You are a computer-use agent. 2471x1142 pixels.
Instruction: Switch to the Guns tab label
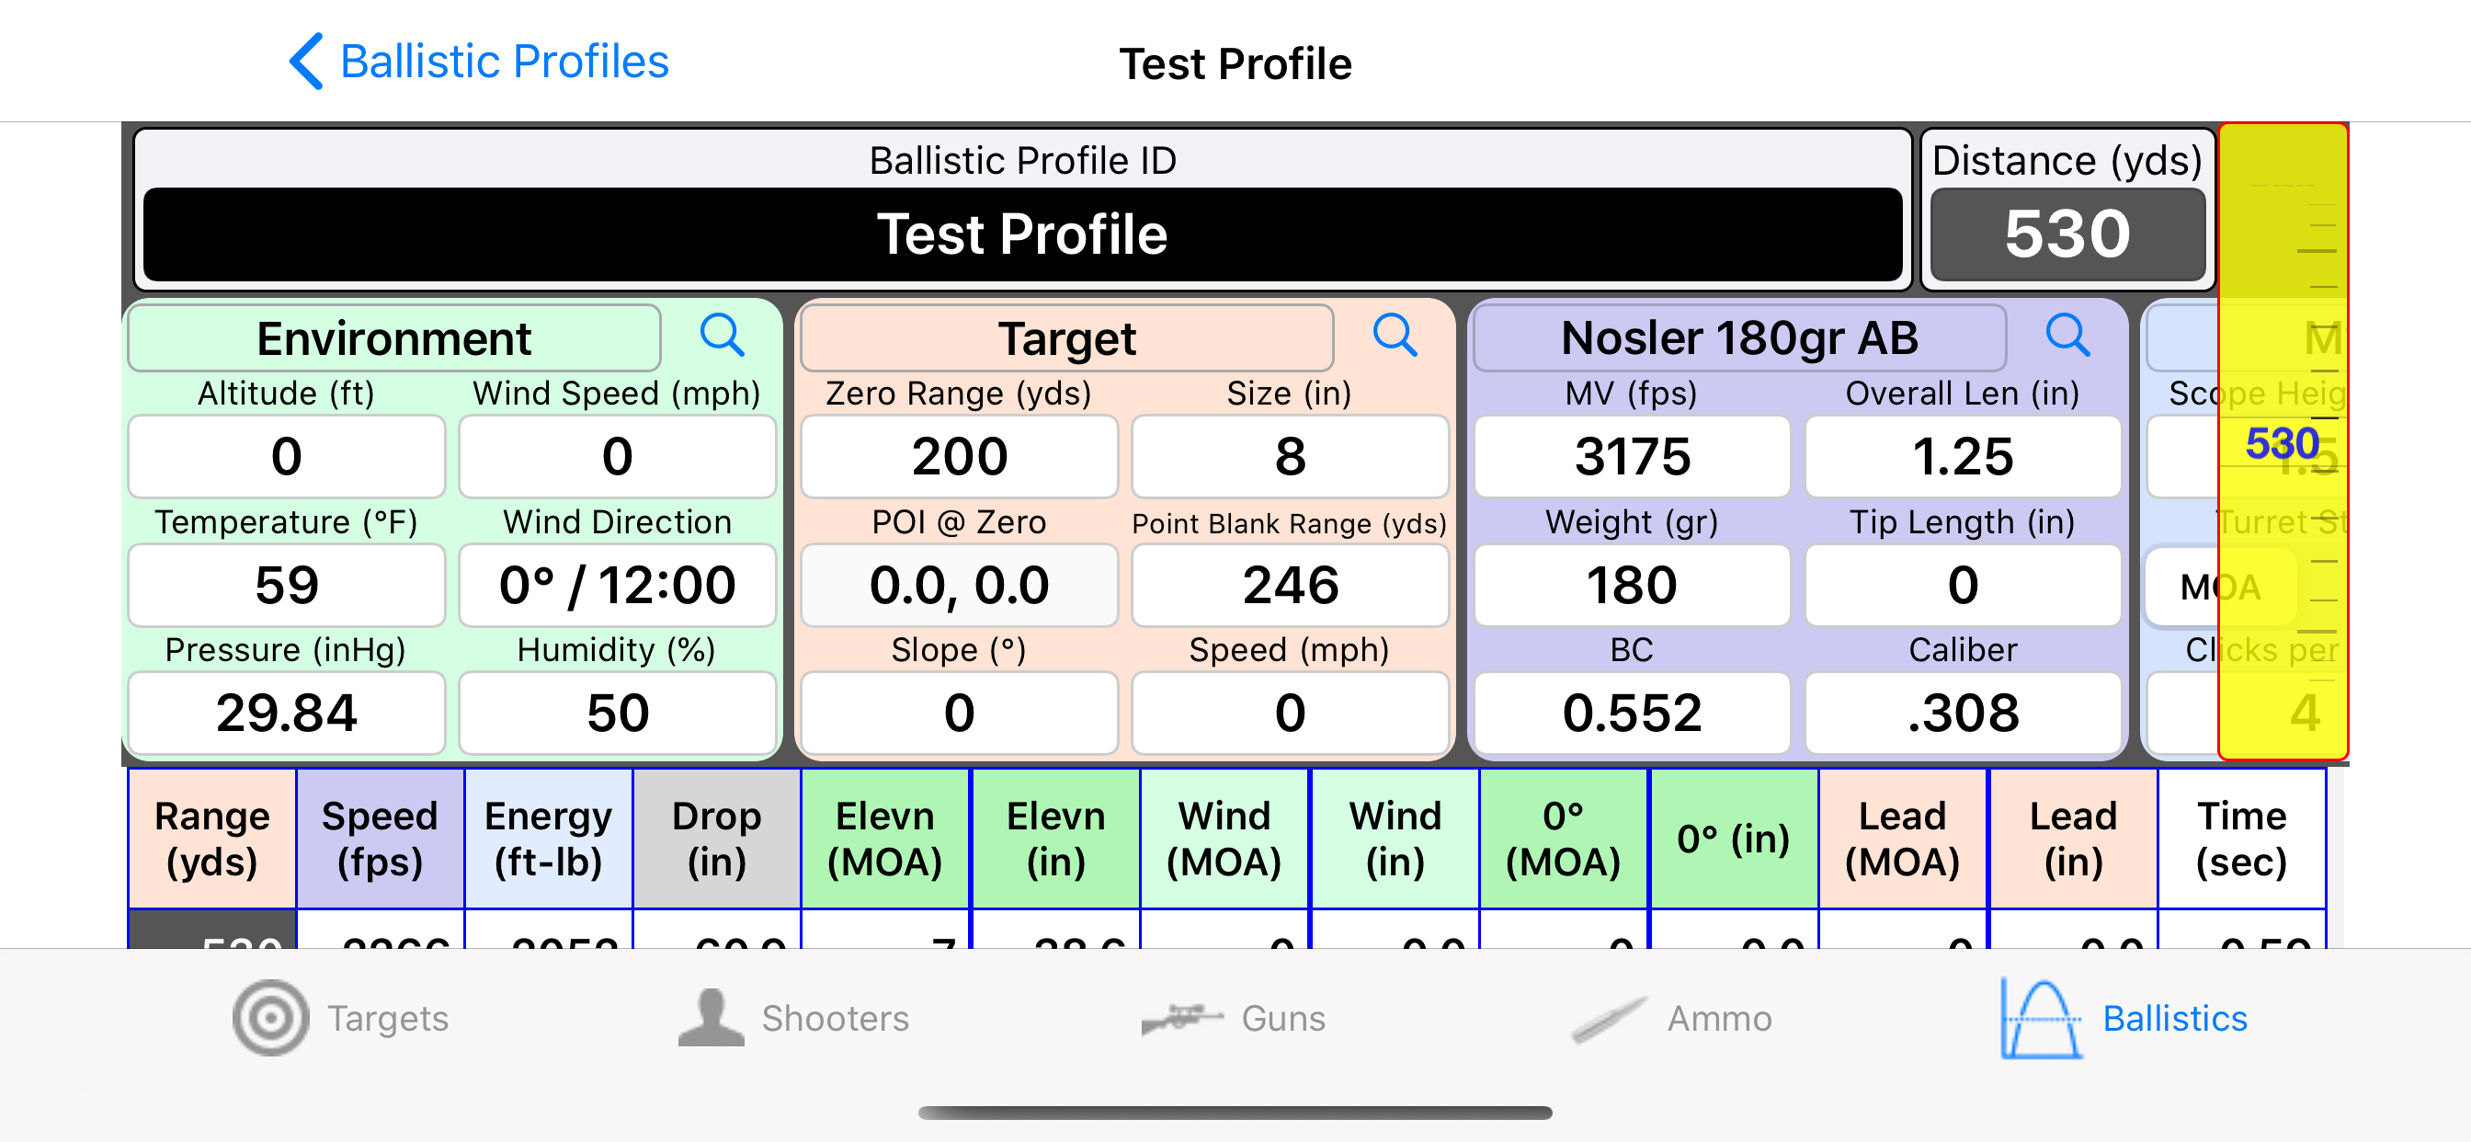pos(1282,1018)
